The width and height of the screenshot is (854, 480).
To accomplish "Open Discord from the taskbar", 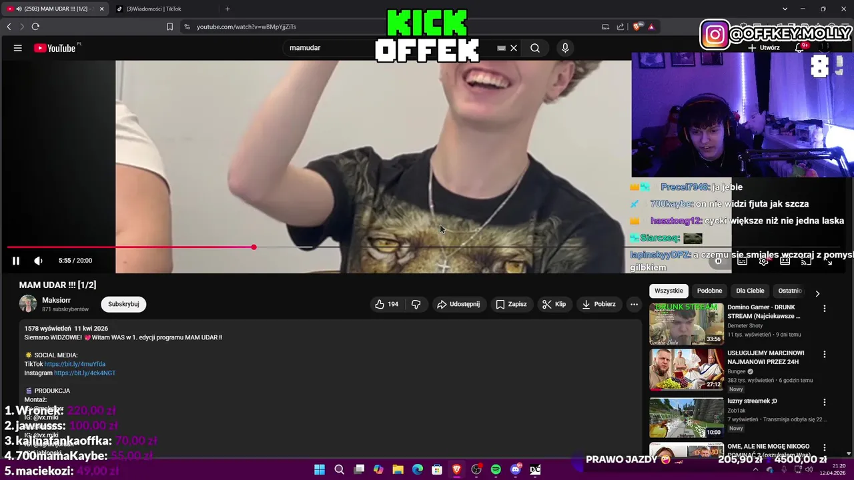I will point(515,469).
